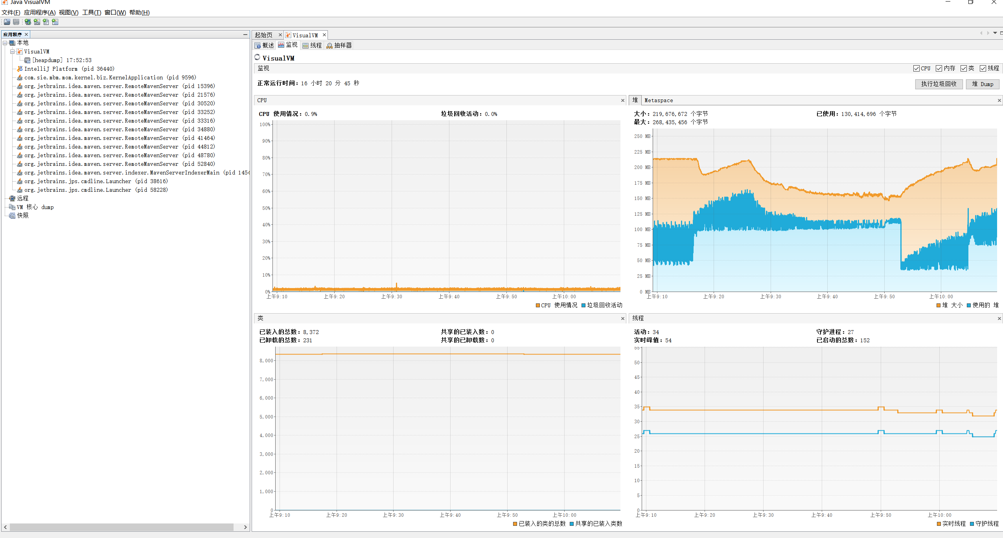This screenshot has height=538, width=1003.
Task: Click the 堆 Dump button
Action: (982, 84)
